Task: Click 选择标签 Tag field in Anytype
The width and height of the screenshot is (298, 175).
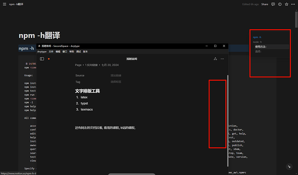Action: [x=116, y=82]
